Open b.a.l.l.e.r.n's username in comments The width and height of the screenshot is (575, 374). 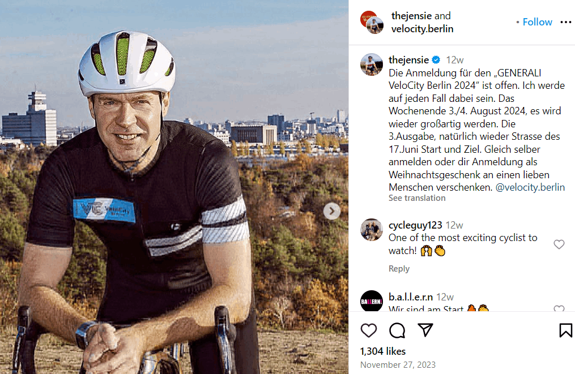(412, 296)
